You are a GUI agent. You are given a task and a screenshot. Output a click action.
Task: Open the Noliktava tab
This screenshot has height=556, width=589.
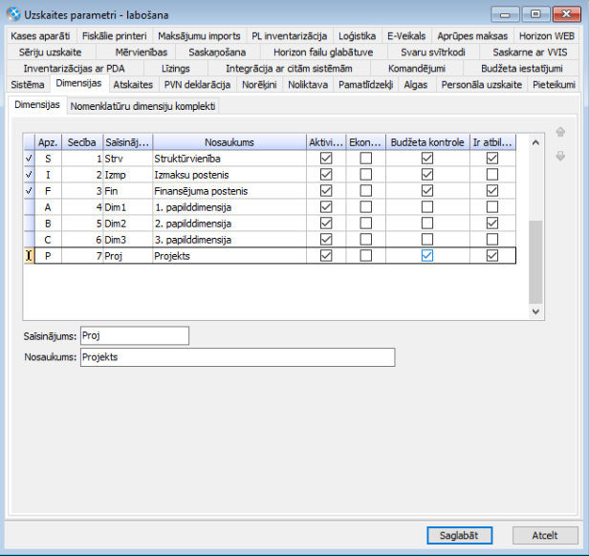click(308, 84)
